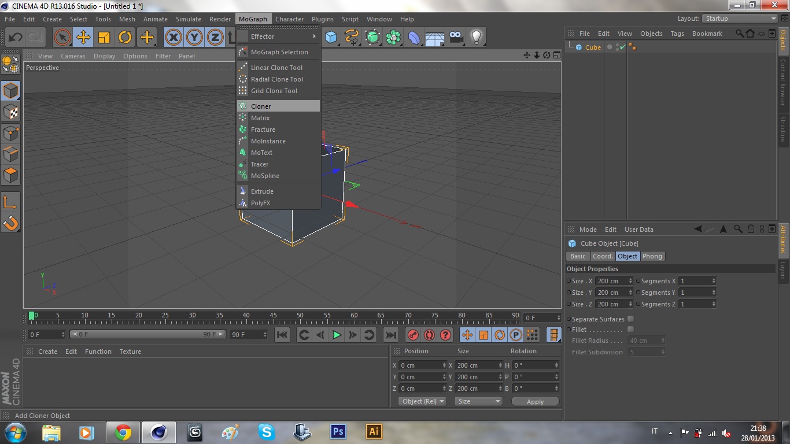Screen dimensions: 790x444
Task: Click the Camera object icon
Action: (456, 38)
